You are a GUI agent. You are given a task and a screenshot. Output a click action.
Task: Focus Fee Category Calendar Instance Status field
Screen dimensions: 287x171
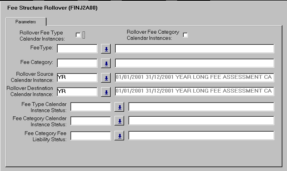pyautogui.click(x=91, y=121)
